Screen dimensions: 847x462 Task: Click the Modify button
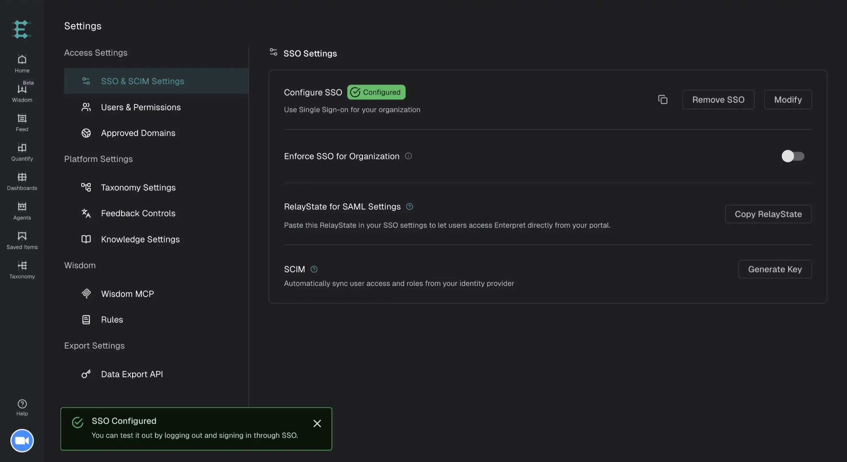click(x=788, y=99)
